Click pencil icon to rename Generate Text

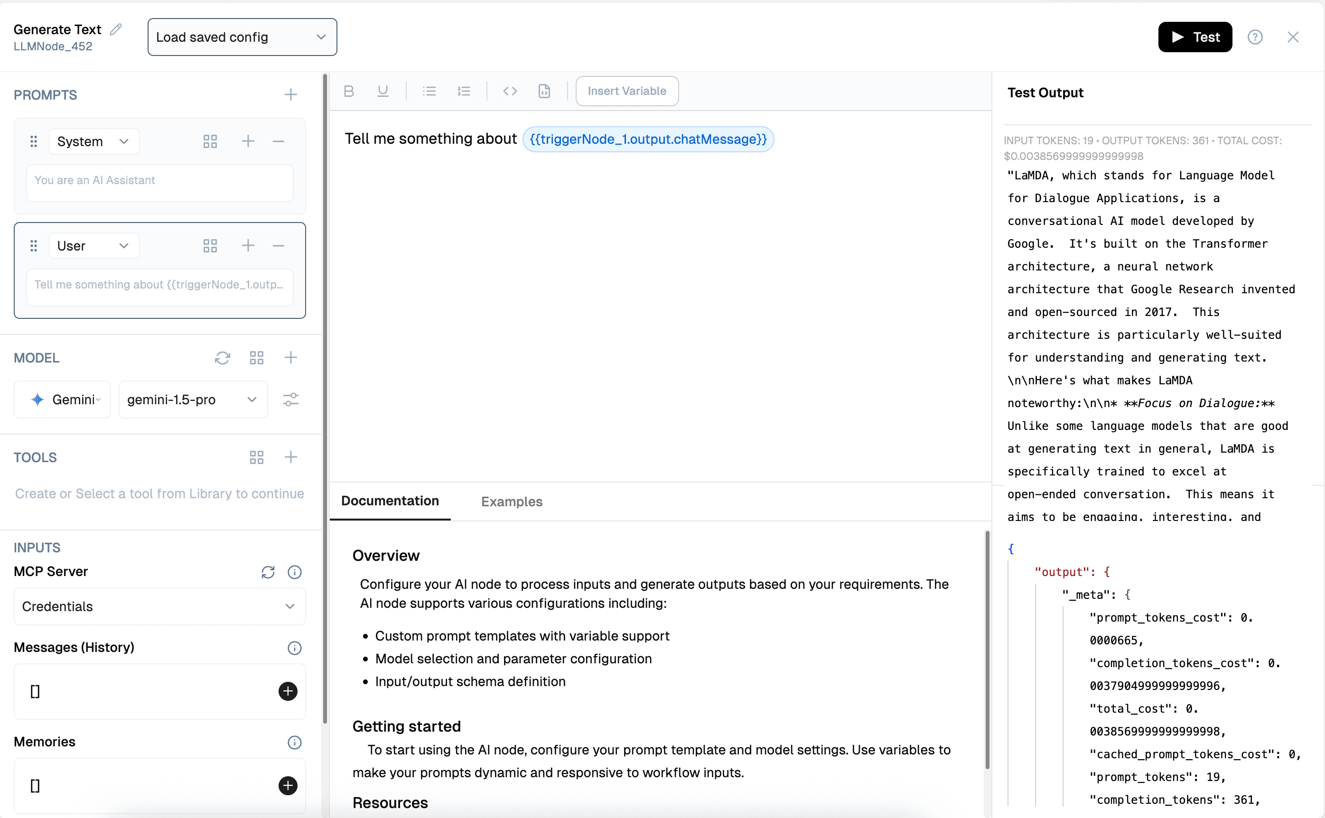(116, 29)
